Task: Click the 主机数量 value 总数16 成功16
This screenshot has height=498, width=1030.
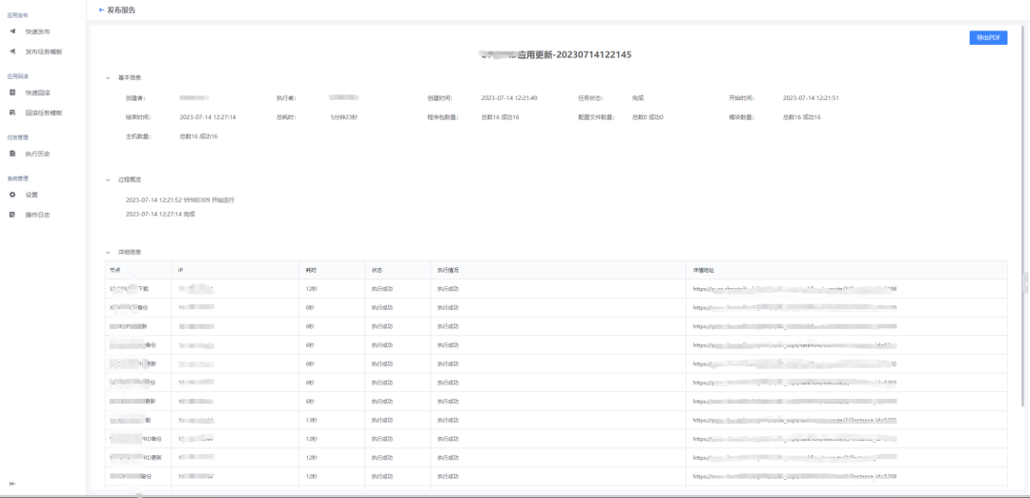Action: coord(198,136)
